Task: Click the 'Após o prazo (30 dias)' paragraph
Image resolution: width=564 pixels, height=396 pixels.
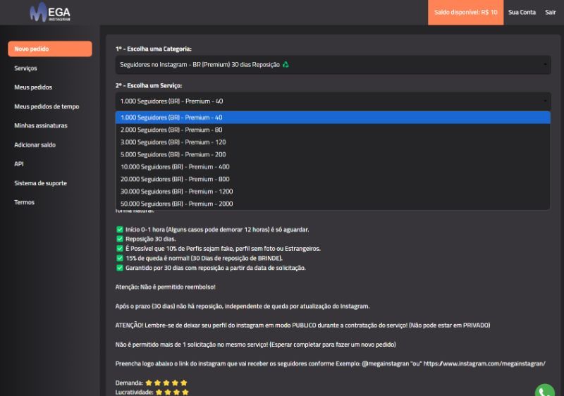Action: [243, 307]
